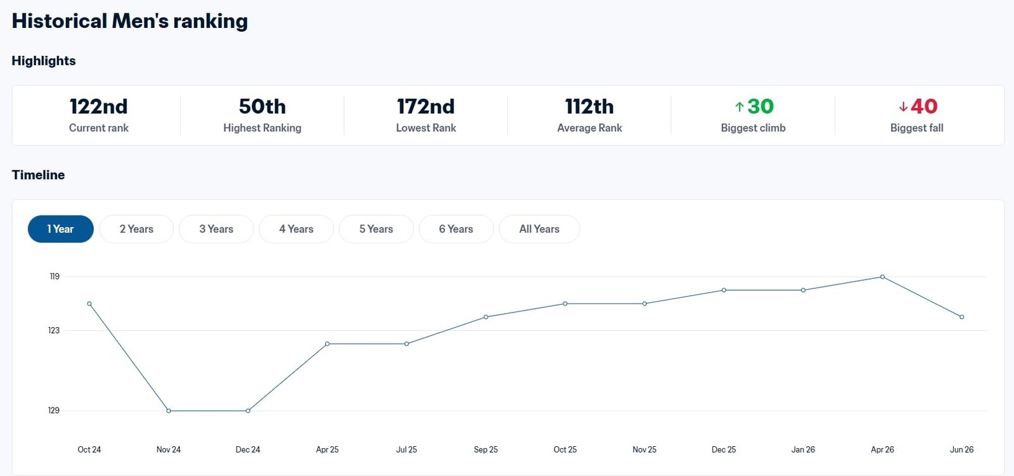Click the Current rank label

[99, 128]
